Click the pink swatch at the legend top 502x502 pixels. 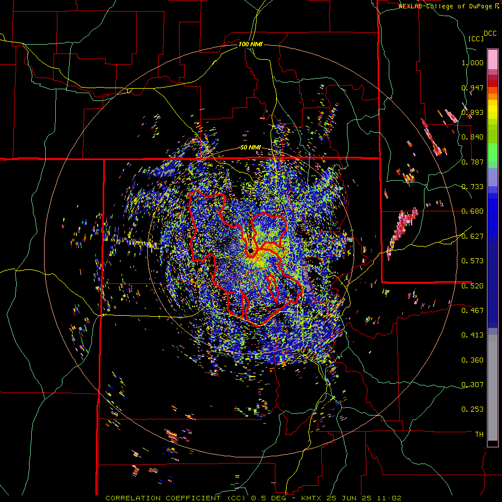point(493,59)
